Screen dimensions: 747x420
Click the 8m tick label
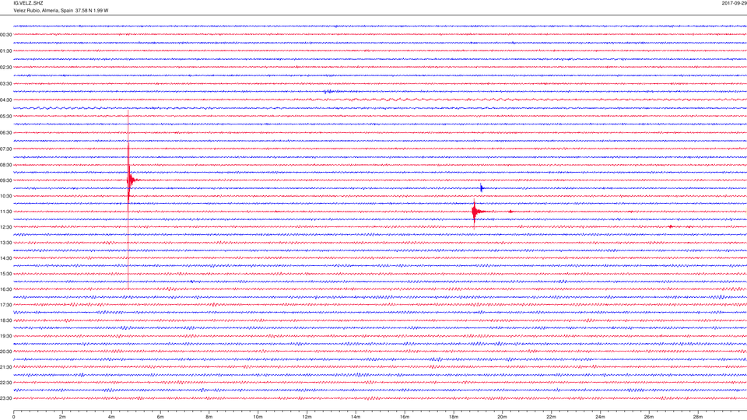209,417
